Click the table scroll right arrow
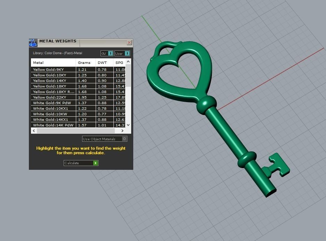 122,131
